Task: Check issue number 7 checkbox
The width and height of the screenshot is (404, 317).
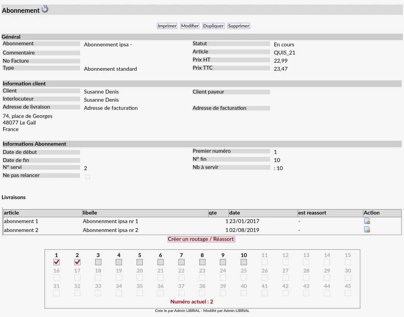Action: (x=181, y=262)
